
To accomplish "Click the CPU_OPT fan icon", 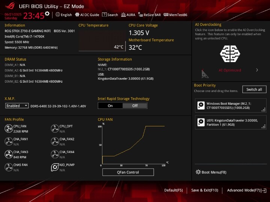I will pyautogui.click(x=55, y=129).
